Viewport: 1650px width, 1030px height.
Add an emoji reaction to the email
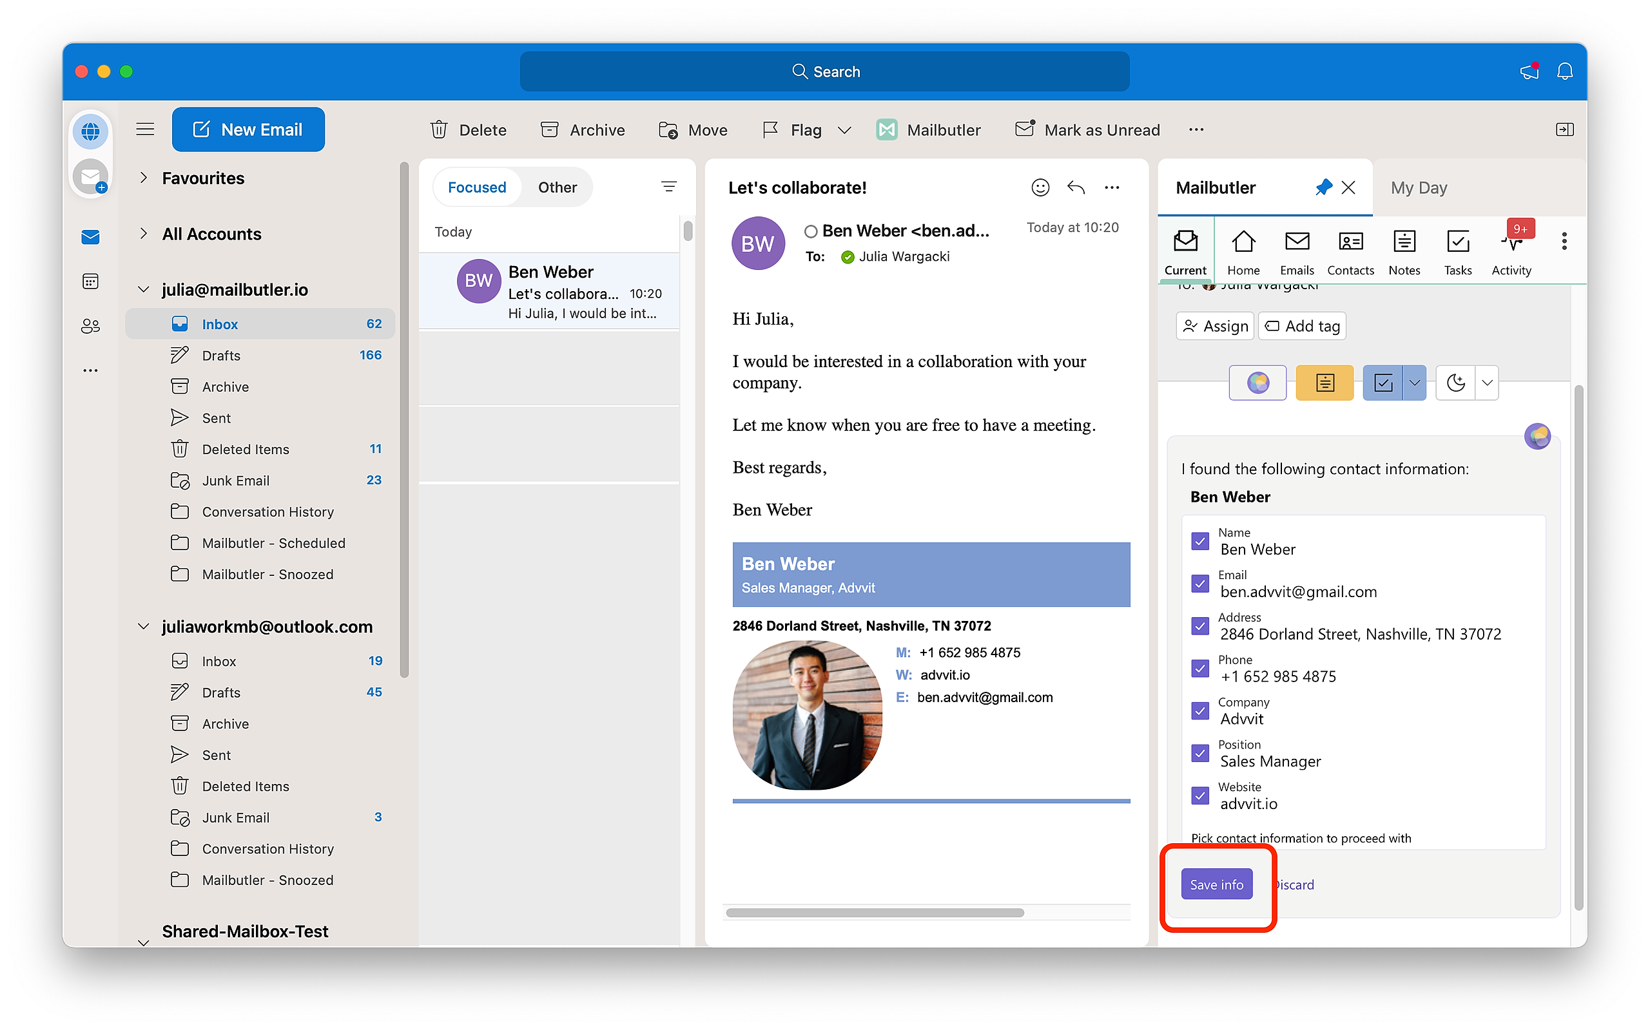click(1040, 187)
